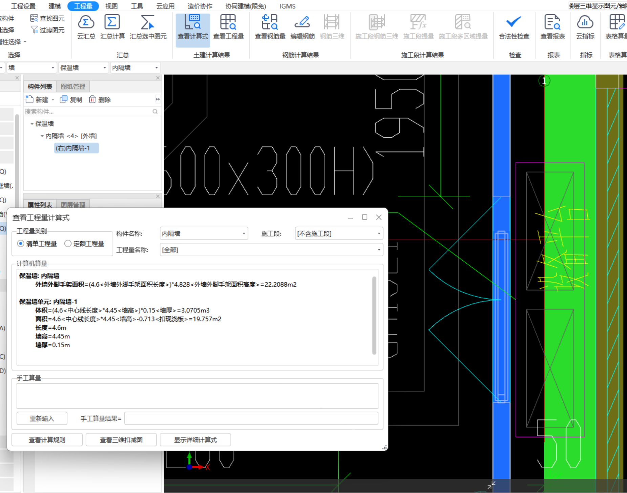Click the 手工算量 text area

tap(197, 396)
